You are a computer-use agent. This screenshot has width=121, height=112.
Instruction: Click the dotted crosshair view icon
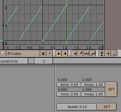[108, 54]
